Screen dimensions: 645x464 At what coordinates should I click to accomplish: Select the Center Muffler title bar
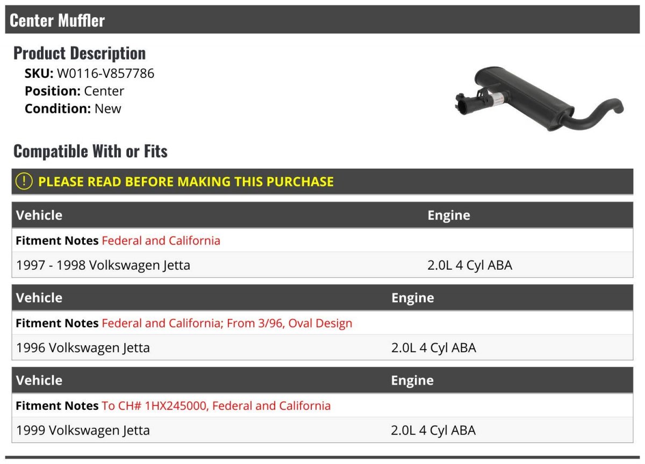(x=322, y=20)
